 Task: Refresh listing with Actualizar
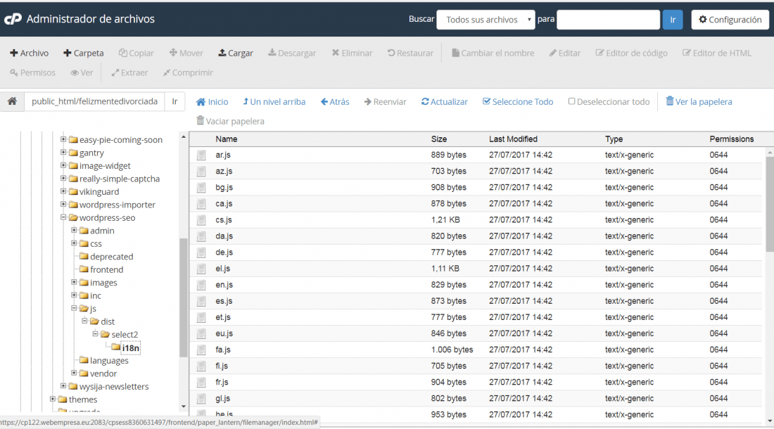(444, 101)
